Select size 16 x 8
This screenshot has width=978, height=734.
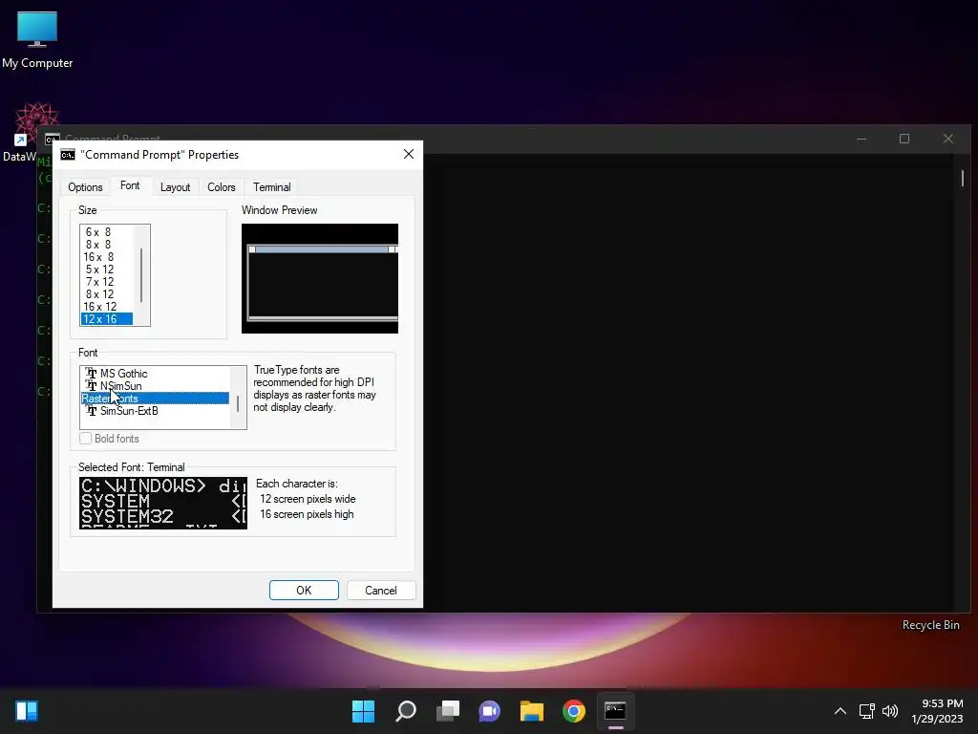(x=106, y=257)
